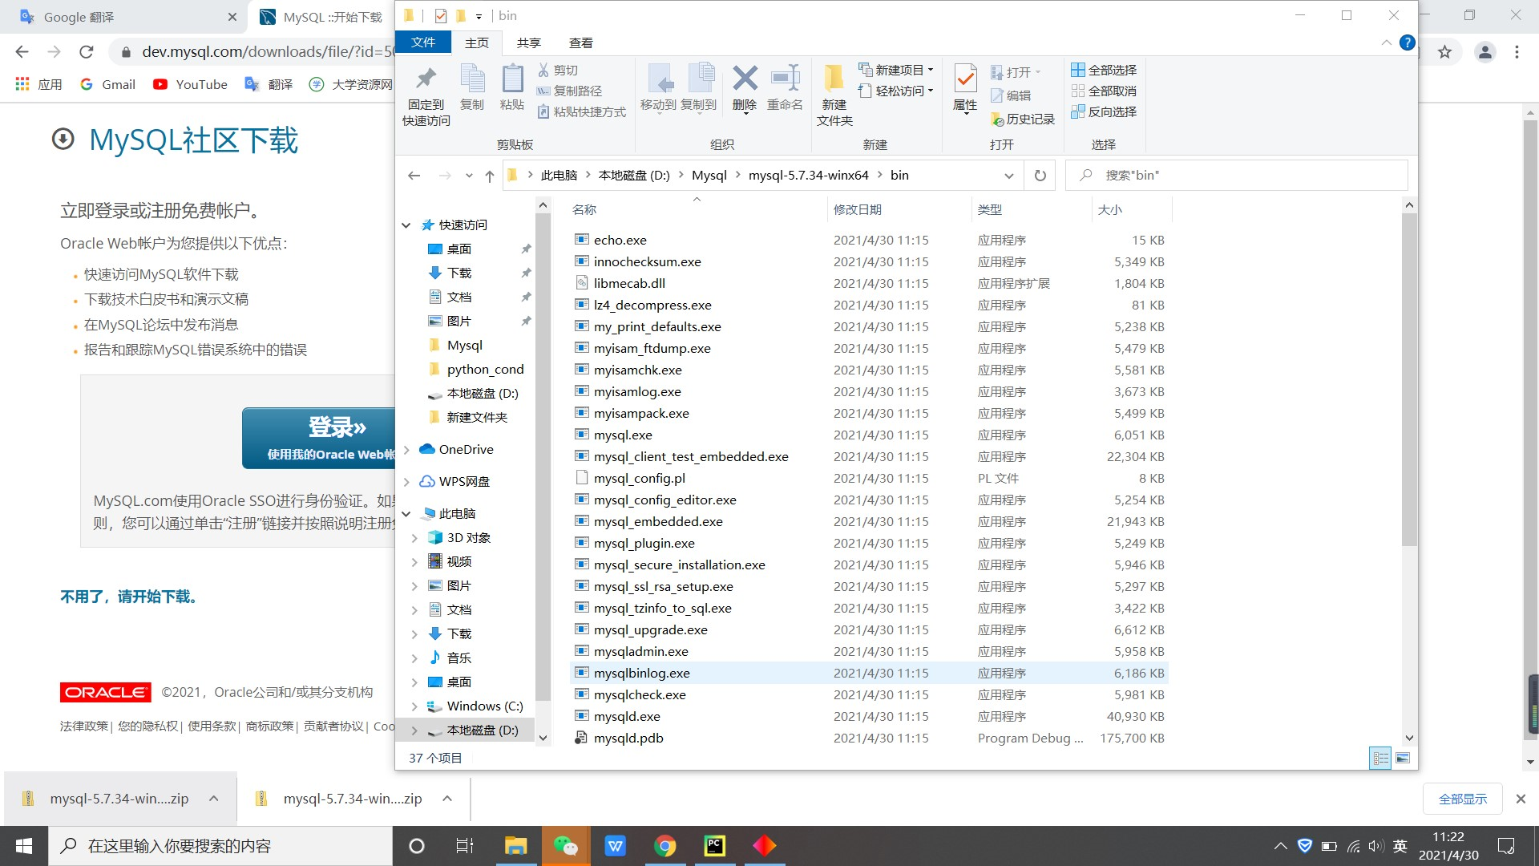1539x866 pixels.
Task: Click 'No thanks, start download' link
Action: pyautogui.click(x=129, y=597)
